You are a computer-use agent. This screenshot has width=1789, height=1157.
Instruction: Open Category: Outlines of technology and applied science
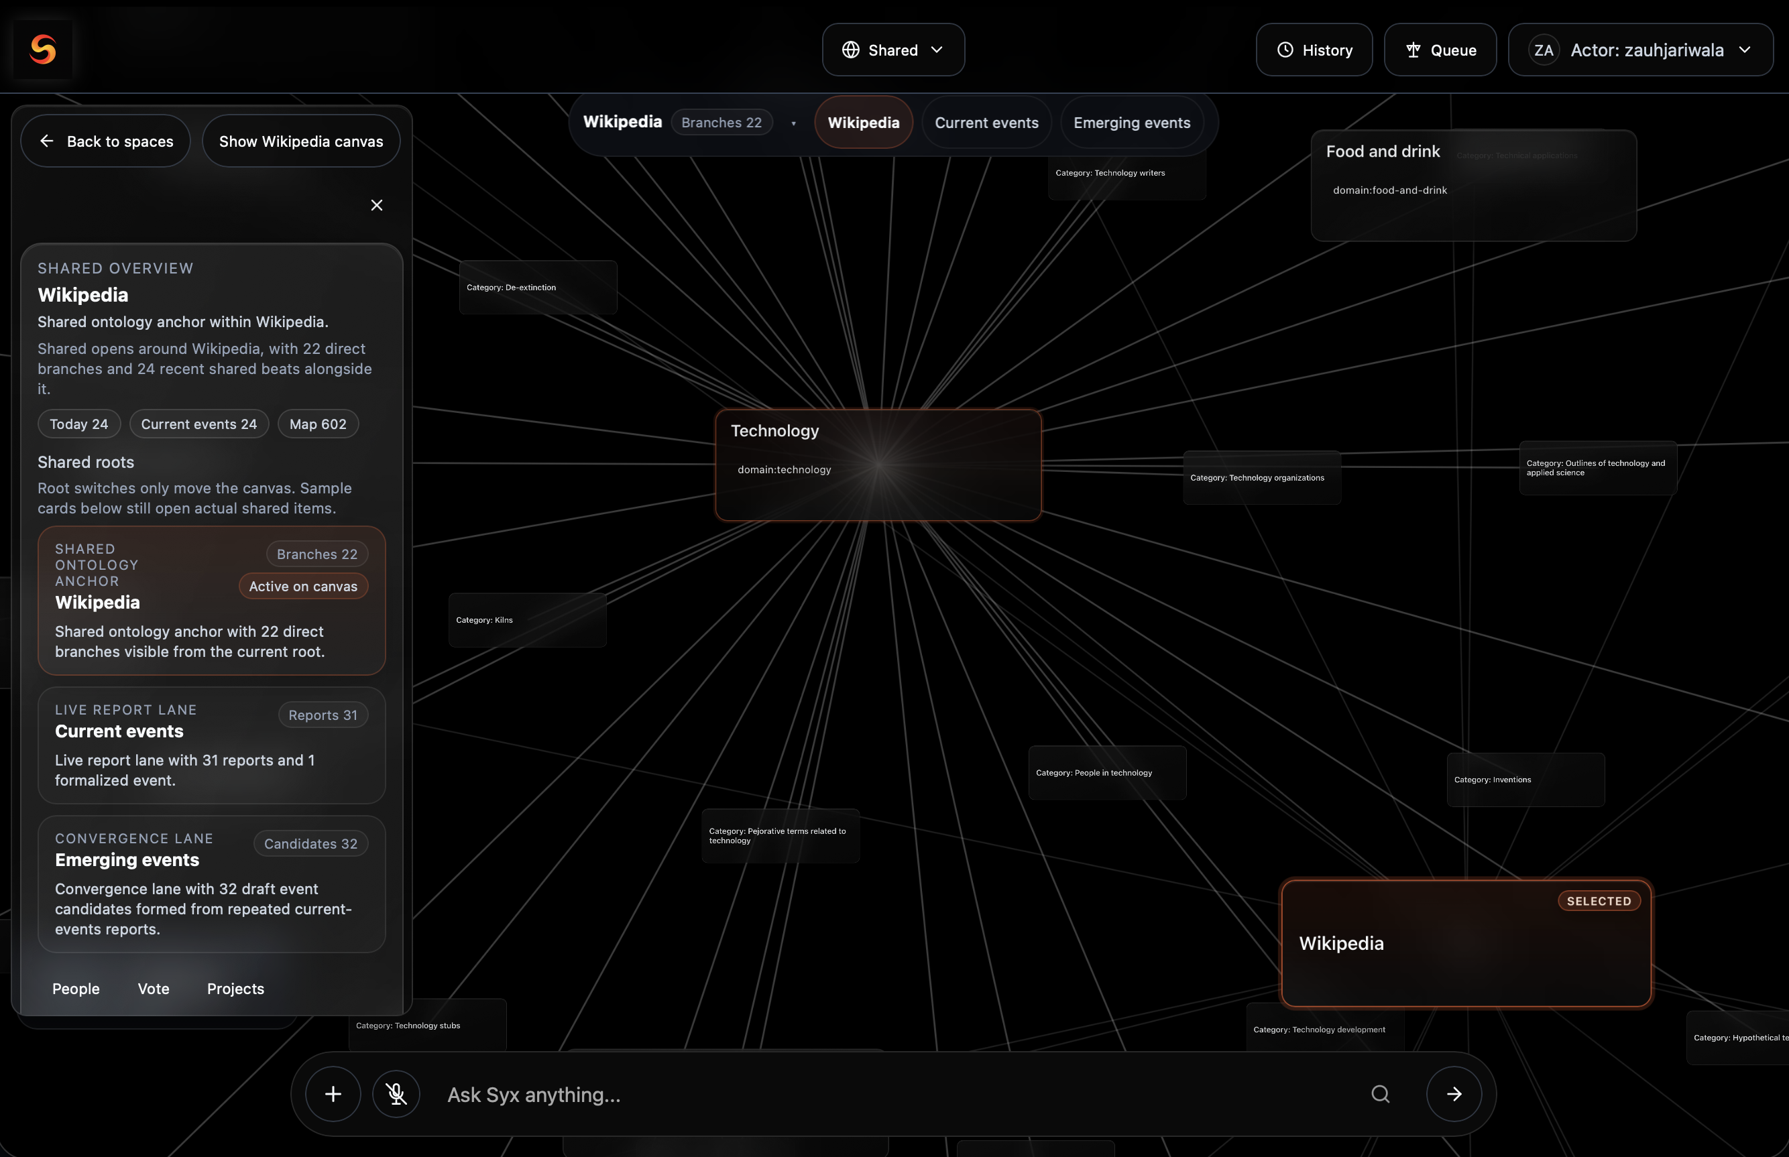1598,467
